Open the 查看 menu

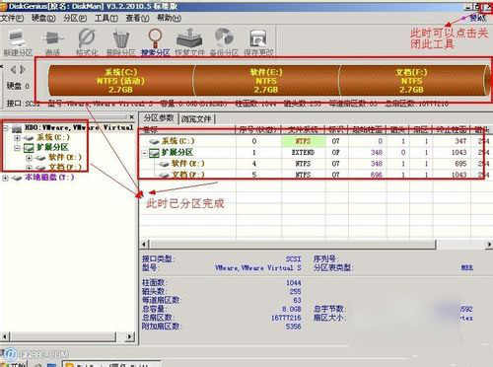point(137,18)
